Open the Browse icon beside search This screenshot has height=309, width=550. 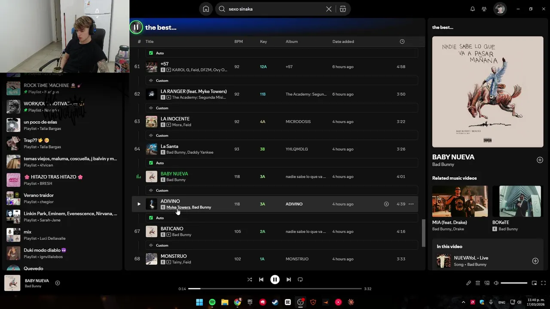pyautogui.click(x=343, y=9)
